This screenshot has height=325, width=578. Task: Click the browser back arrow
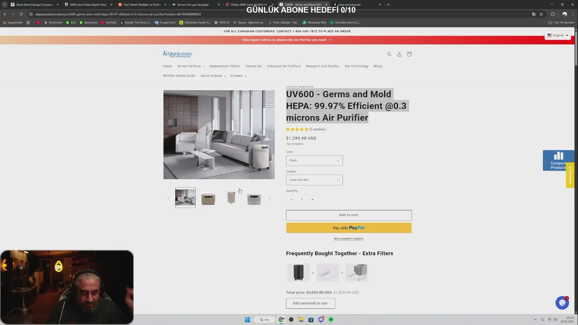(5, 14)
